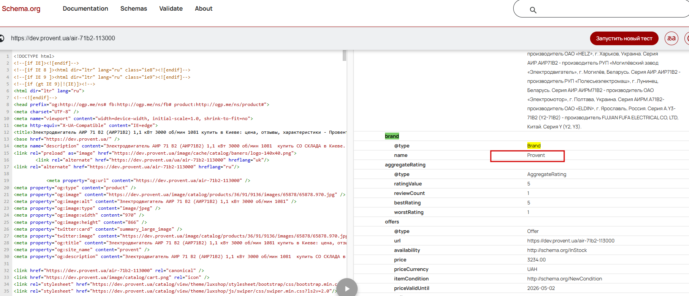Click the date value 2026-05-02
The width and height of the screenshot is (689, 296).
click(541, 288)
